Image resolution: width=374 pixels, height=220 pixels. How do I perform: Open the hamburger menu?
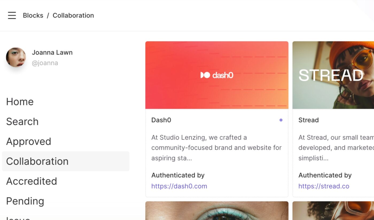click(x=12, y=15)
